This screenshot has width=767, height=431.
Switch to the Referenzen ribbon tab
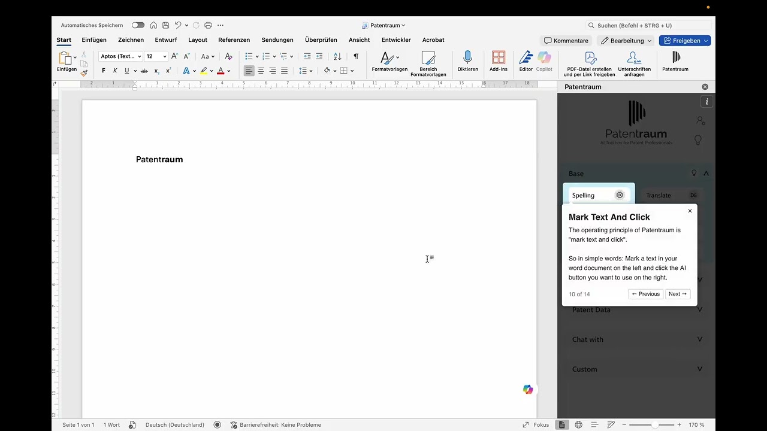click(x=234, y=40)
